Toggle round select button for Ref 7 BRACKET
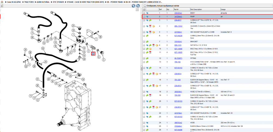 point(144,42)
